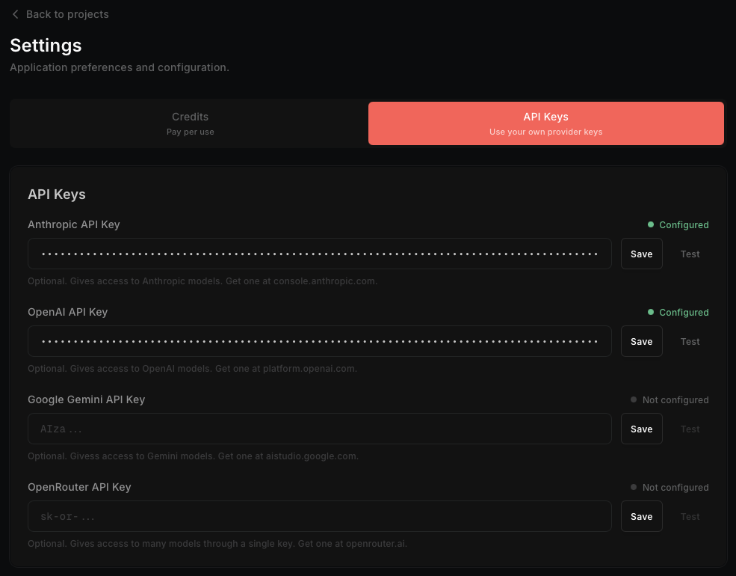
Task: Click 'Application preferences and configuration.' subtitle
Action: pyautogui.click(x=120, y=67)
